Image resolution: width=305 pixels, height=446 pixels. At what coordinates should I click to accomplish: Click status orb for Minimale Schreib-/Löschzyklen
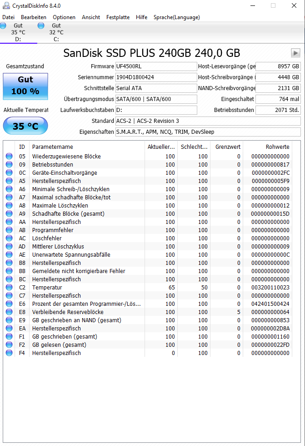[x=9, y=189]
